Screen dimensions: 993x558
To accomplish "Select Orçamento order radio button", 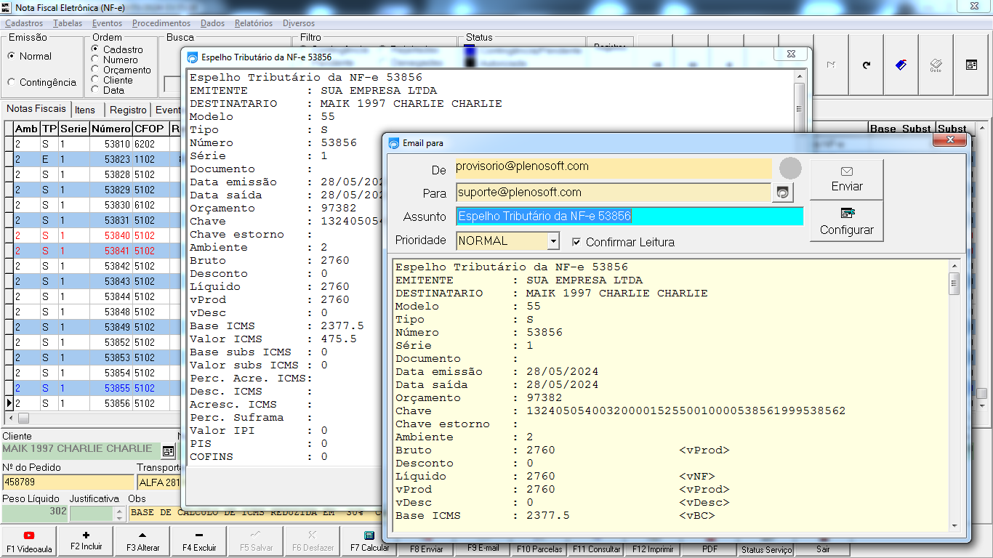I will (x=95, y=70).
